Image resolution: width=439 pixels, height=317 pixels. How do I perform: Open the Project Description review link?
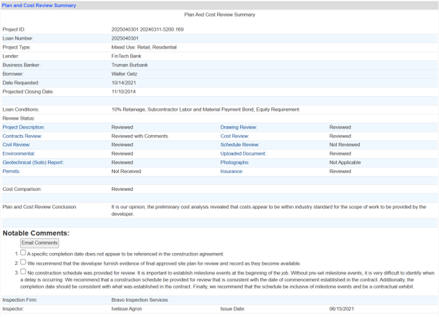[x=24, y=127]
